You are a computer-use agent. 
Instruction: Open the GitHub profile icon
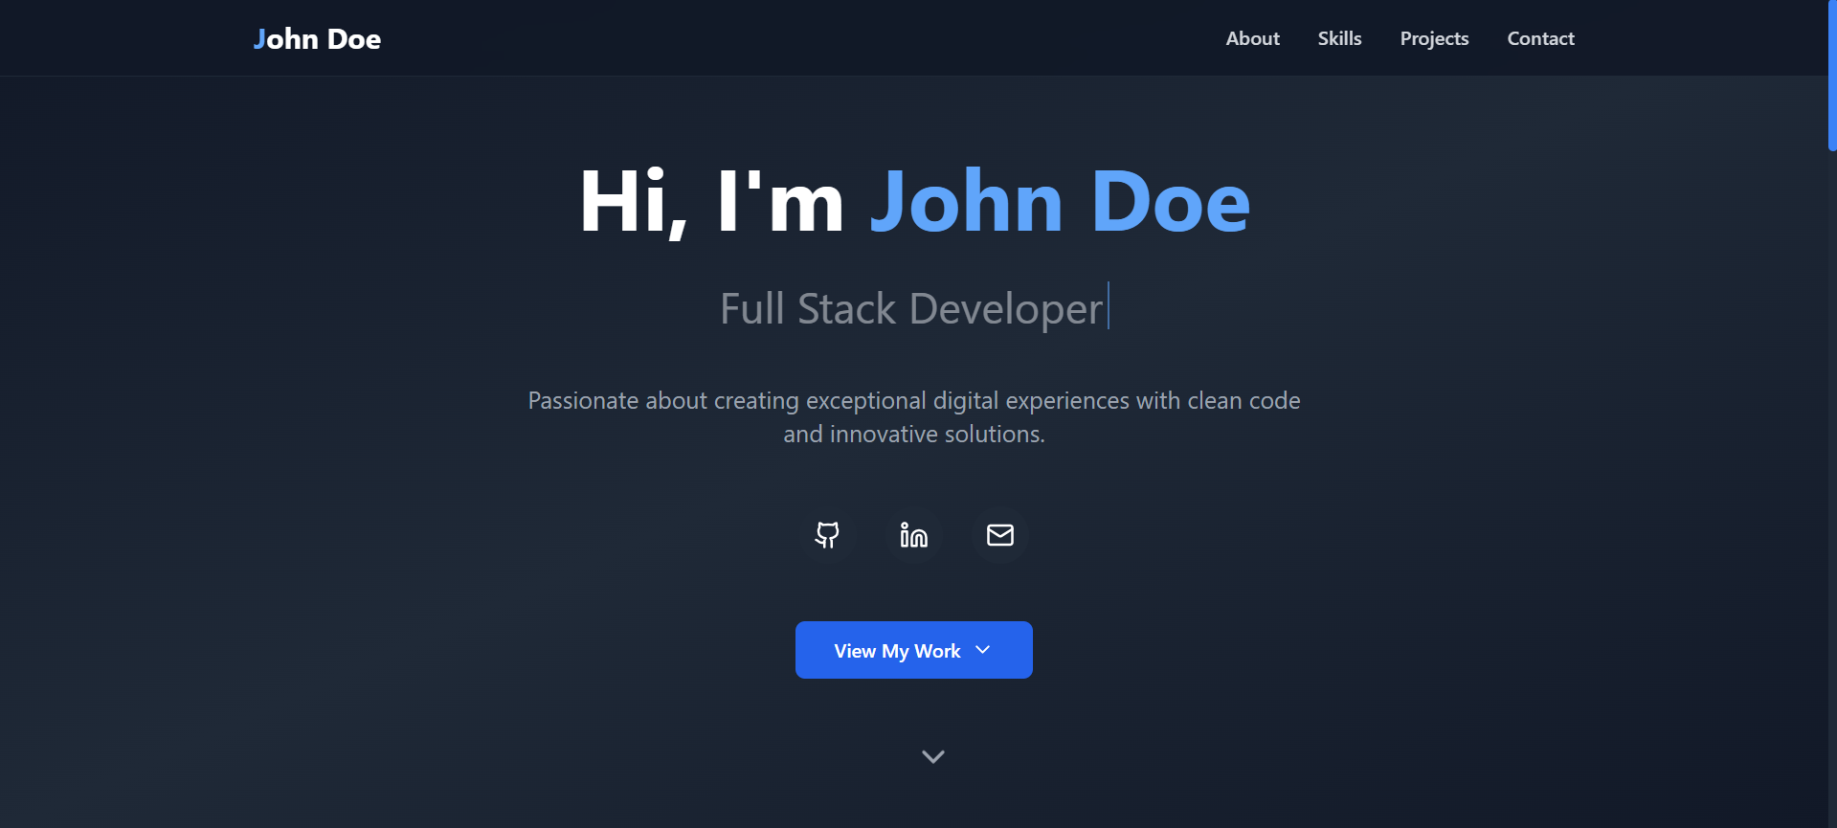pos(827,535)
